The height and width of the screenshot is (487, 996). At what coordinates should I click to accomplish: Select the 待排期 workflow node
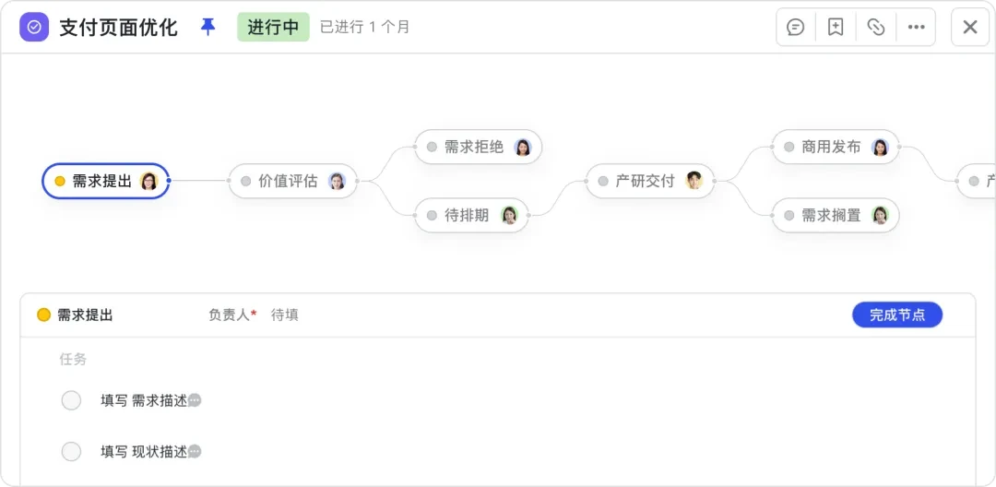pyautogui.click(x=467, y=216)
